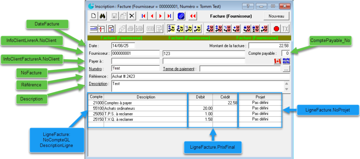Image resolution: width=360 pixels, height=159 pixels.
Task: Click the red stop sign icon
Action: [276, 29]
